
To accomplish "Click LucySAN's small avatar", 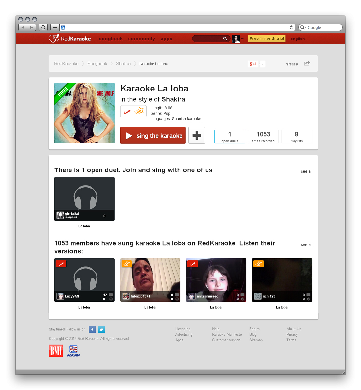I will (60, 296).
